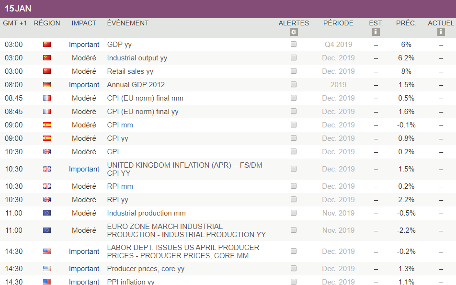Screen dimensions: 456x285
Task: Click German flag on Annual GDP 2012 row
Action: [47, 85]
